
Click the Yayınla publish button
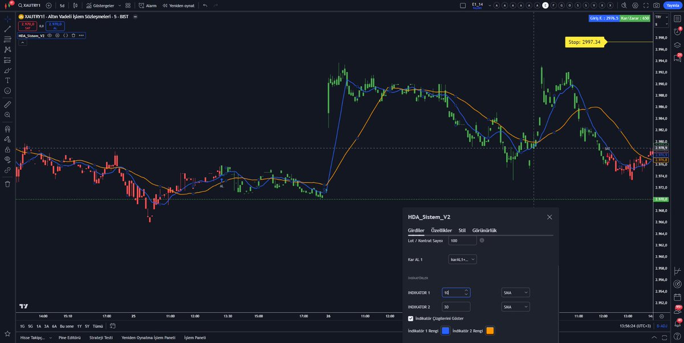pos(673,5)
